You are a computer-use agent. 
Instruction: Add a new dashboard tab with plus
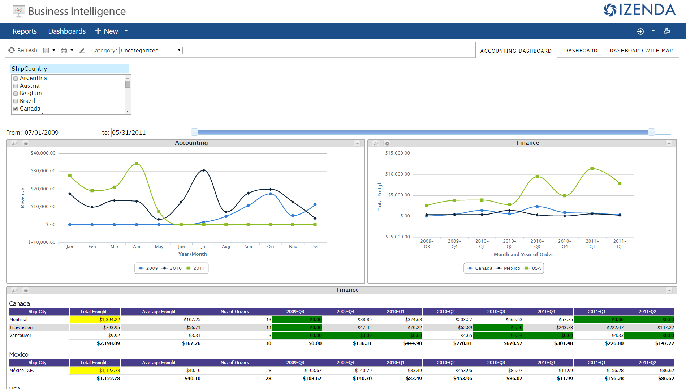(466, 51)
